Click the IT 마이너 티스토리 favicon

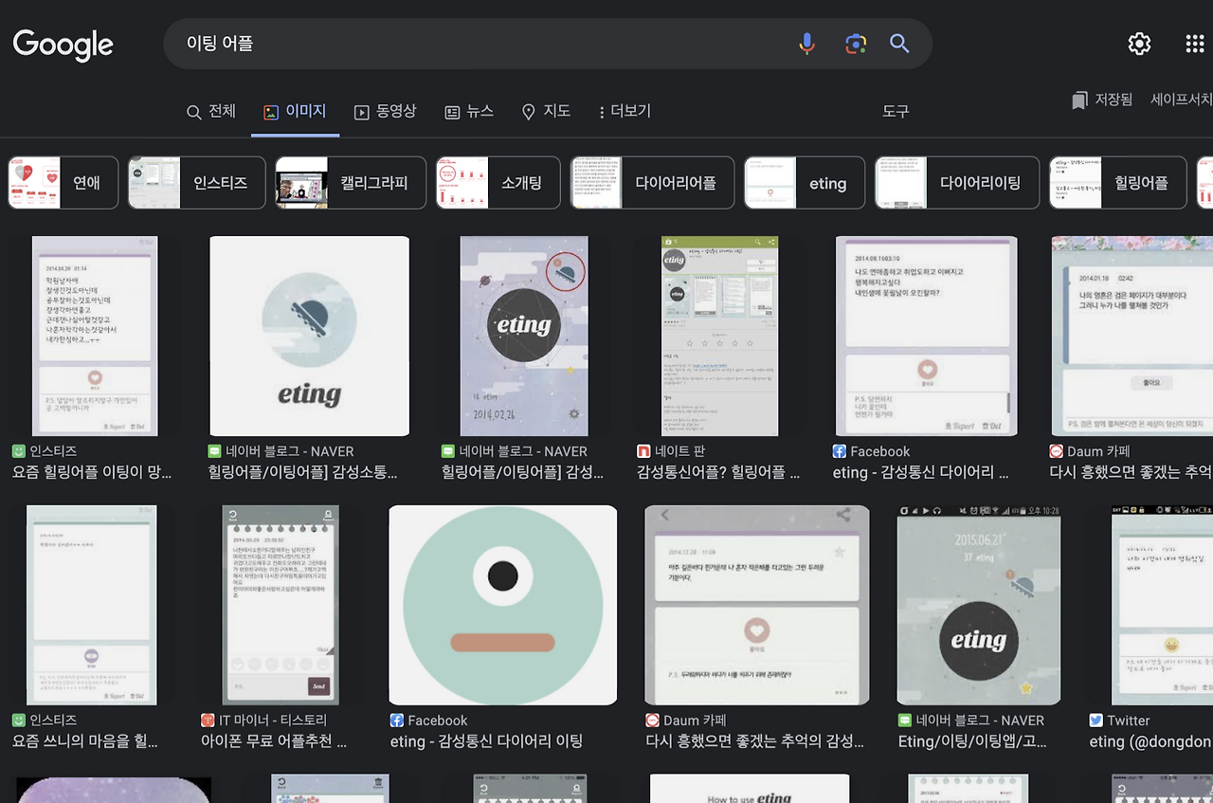point(208,721)
